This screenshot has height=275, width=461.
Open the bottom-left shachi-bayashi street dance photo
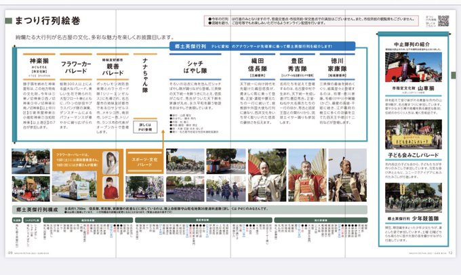coord(185,188)
